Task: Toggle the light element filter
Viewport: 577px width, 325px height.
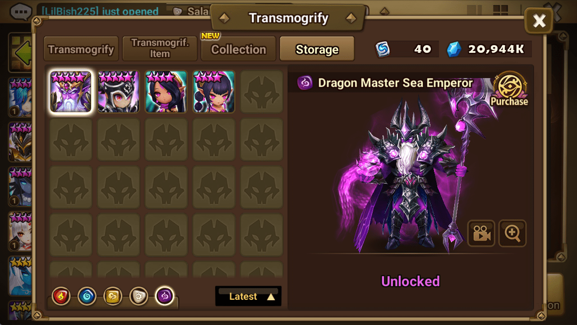Action: (x=138, y=297)
